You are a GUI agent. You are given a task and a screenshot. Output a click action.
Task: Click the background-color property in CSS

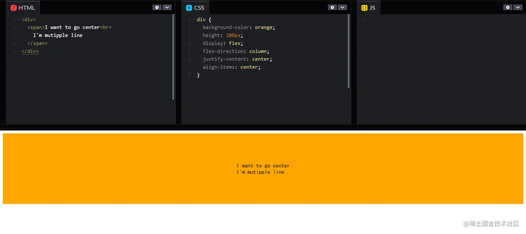point(226,27)
